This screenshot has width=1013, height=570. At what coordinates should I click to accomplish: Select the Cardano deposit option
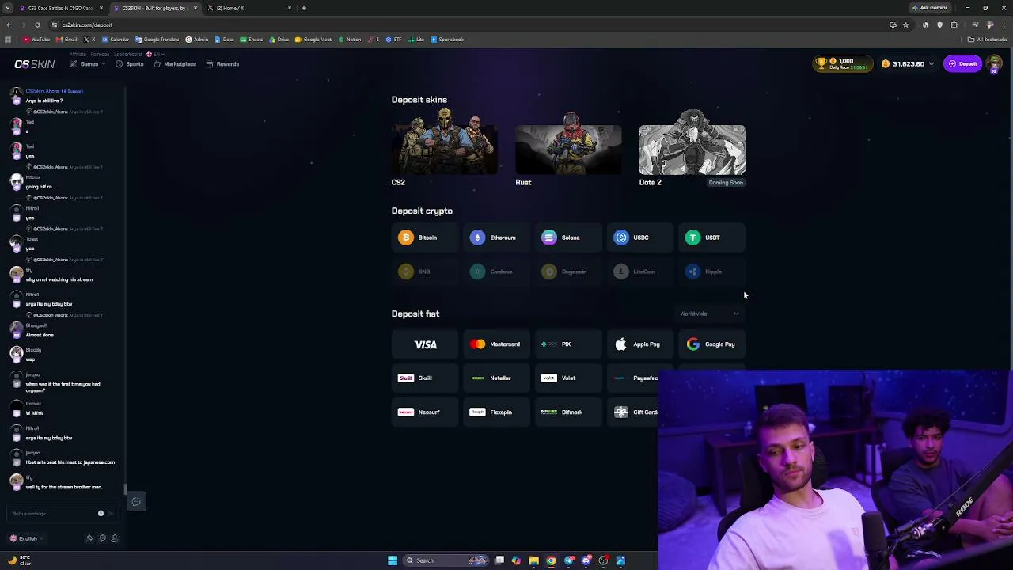pos(496,272)
